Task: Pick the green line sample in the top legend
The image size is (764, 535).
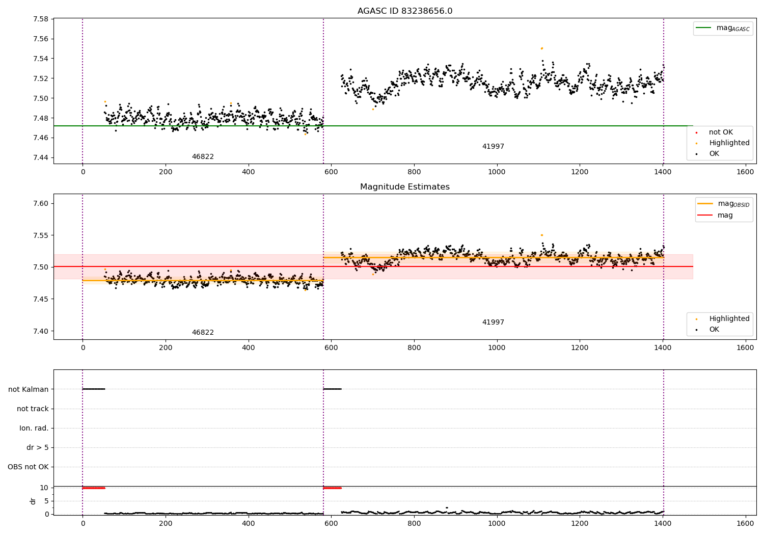Action: click(703, 28)
